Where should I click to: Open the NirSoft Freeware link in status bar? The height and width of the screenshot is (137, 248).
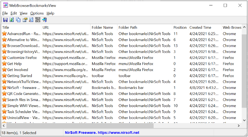102,133
